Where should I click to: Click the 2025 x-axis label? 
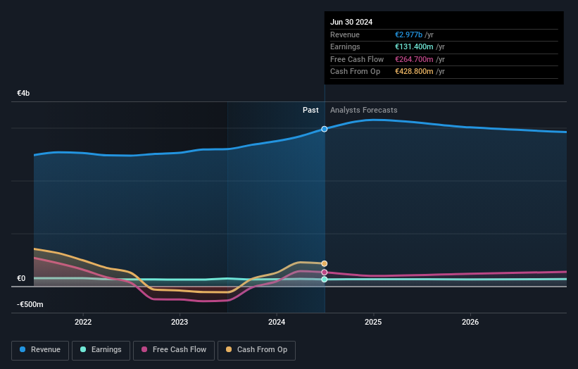point(373,322)
